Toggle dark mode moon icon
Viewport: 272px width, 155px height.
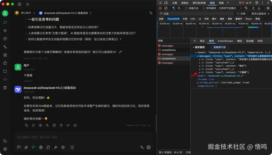(5, 141)
